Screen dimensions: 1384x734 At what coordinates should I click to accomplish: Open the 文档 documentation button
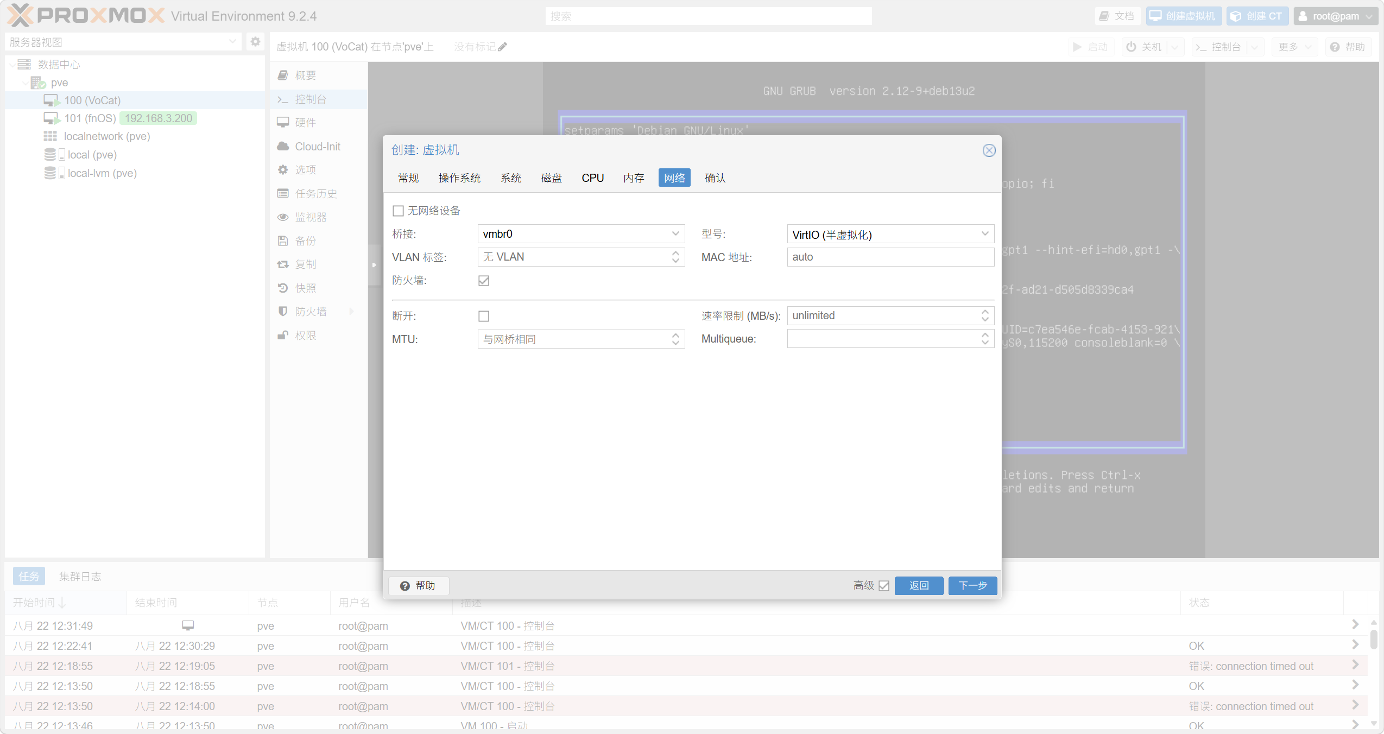1117,16
